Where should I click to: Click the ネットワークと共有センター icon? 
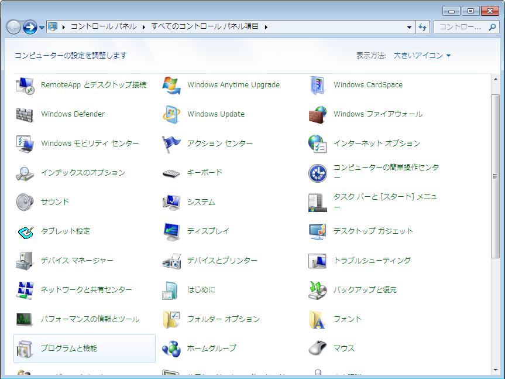[x=25, y=291]
